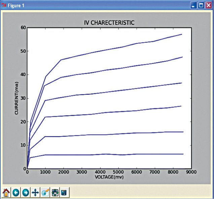Click the 60 tick label on y-axis
This screenshot has width=214, height=199.
tap(23, 28)
